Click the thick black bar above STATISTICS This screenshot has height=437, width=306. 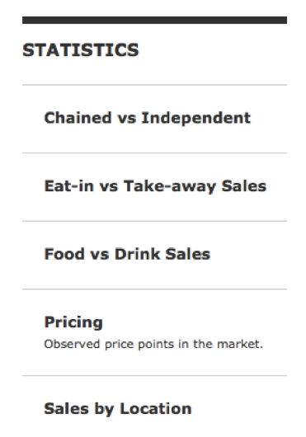coord(154,20)
